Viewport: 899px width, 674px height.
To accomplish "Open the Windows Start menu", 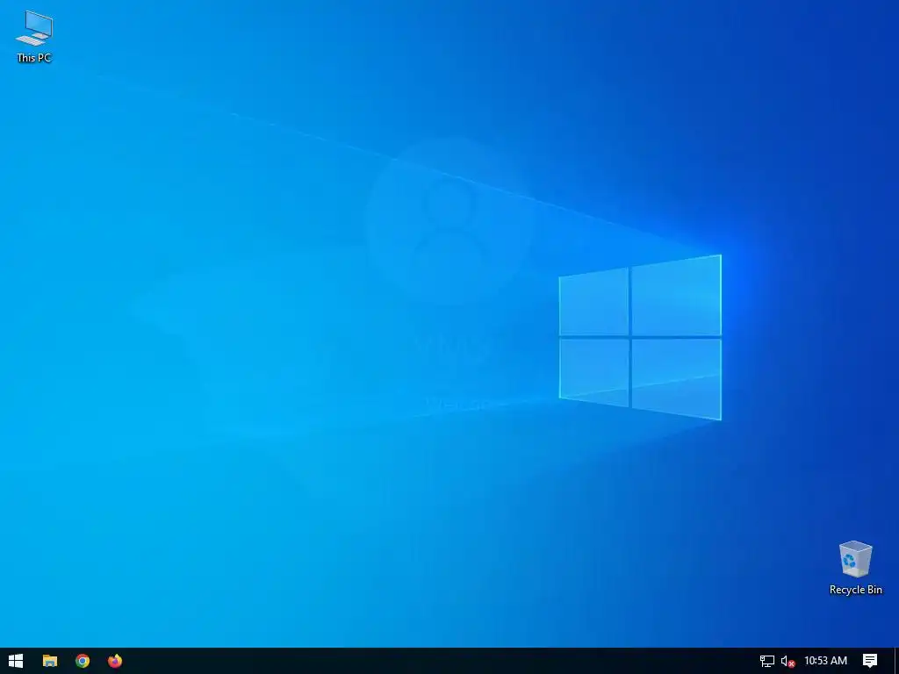I will pyautogui.click(x=16, y=661).
